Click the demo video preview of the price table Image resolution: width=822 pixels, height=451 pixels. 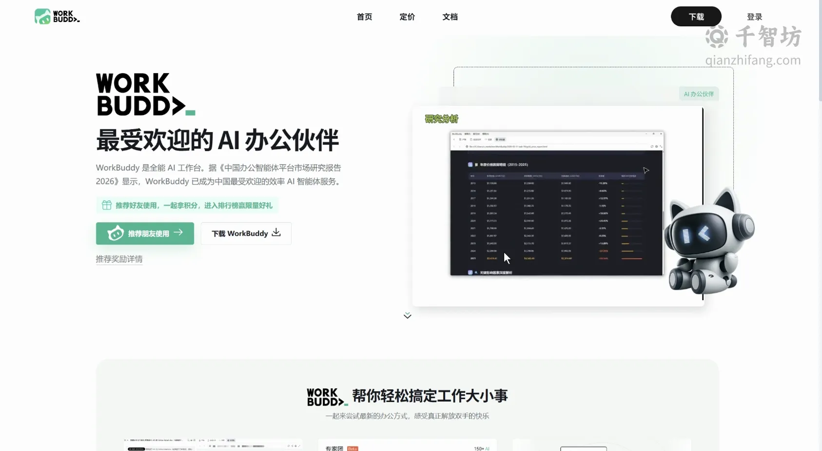click(x=556, y=203)
